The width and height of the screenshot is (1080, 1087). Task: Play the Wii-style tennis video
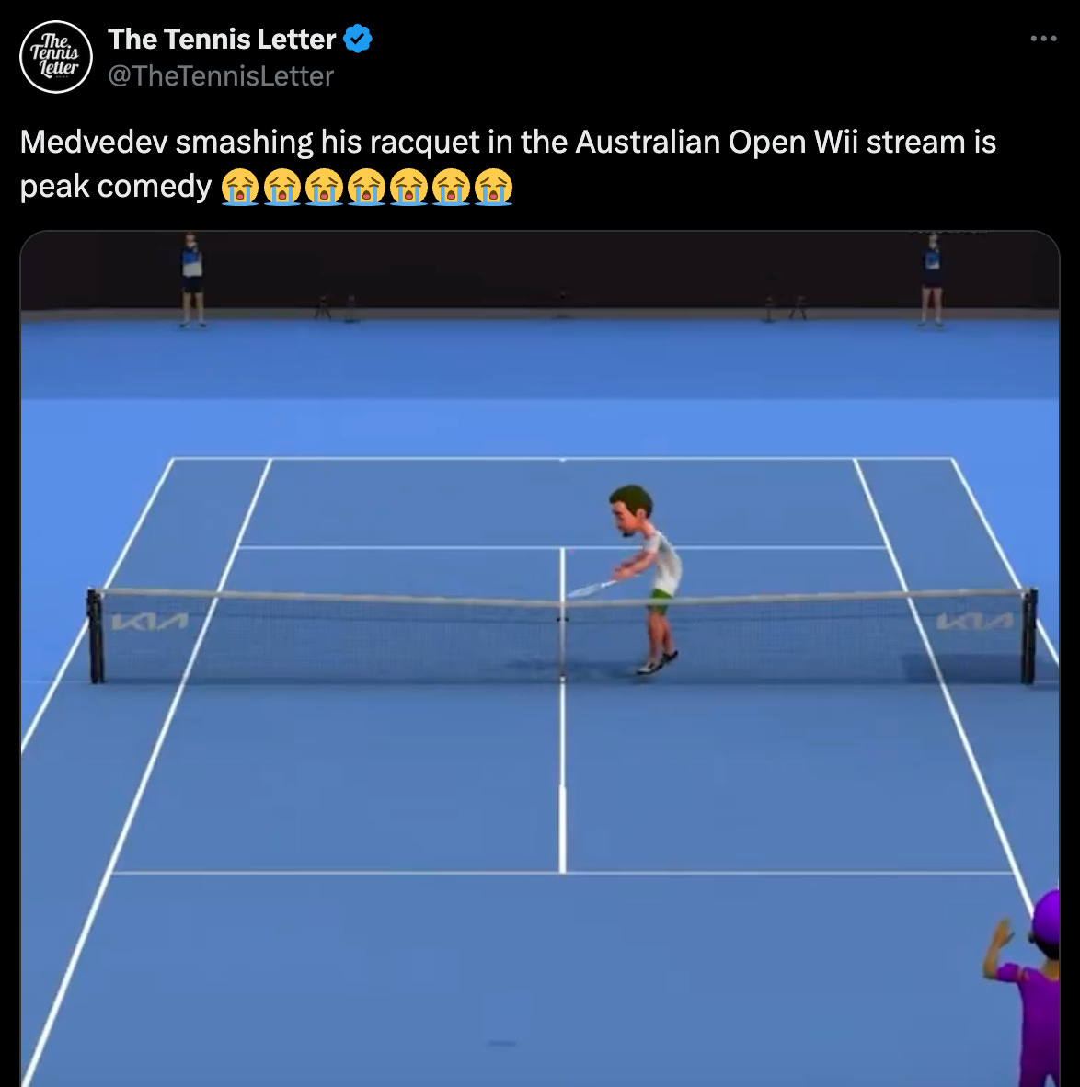click(540, 658)
